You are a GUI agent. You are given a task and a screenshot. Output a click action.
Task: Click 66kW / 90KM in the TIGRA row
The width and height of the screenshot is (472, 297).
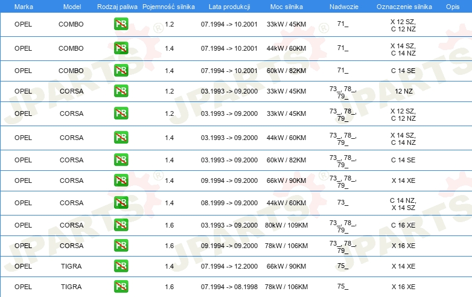[286, 266]
